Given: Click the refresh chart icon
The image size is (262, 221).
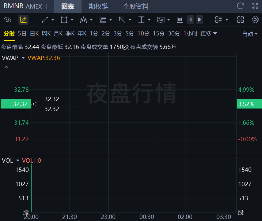Looking at the screenshot, I should point(241,6).
